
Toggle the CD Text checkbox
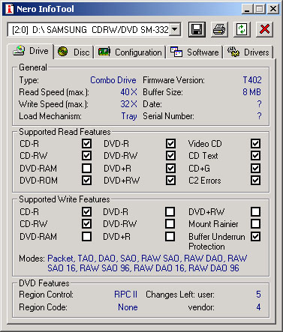tap(255, 156)
